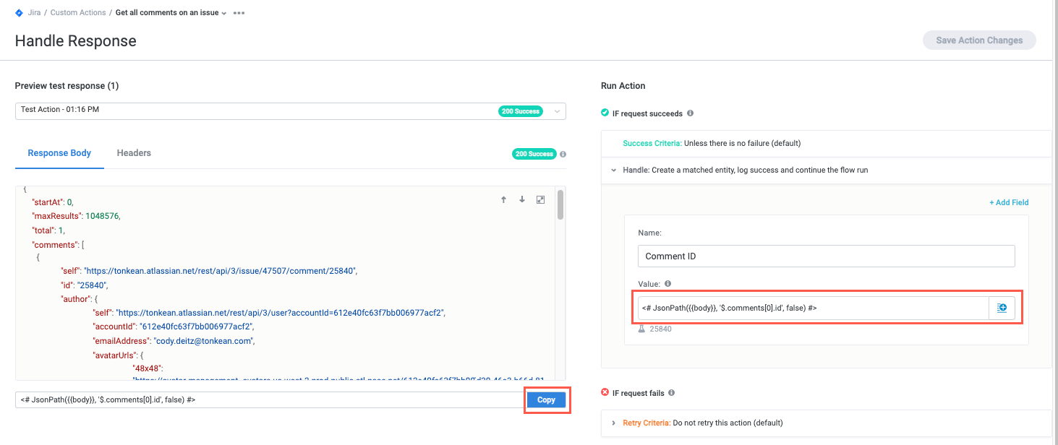Screen dimensions: 1058x445
Task: Click the insert field icon beside Value
Action: [1002, 308]
